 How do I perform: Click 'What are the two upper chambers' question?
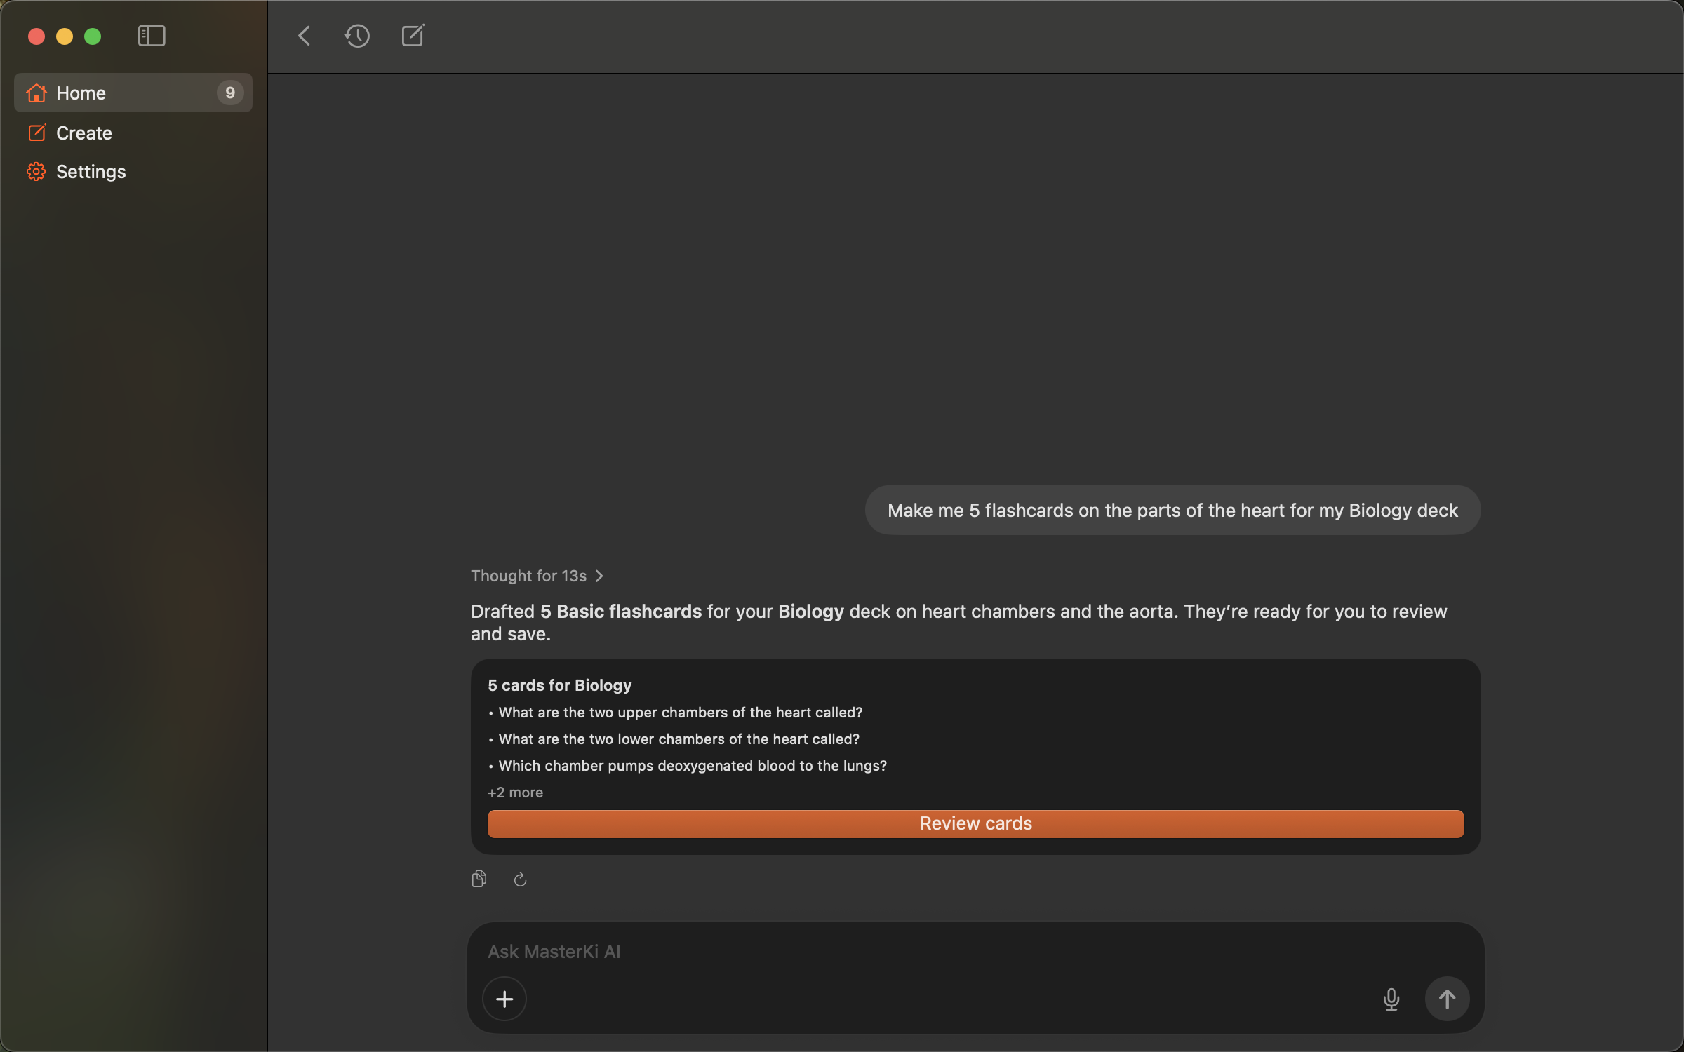681,713
